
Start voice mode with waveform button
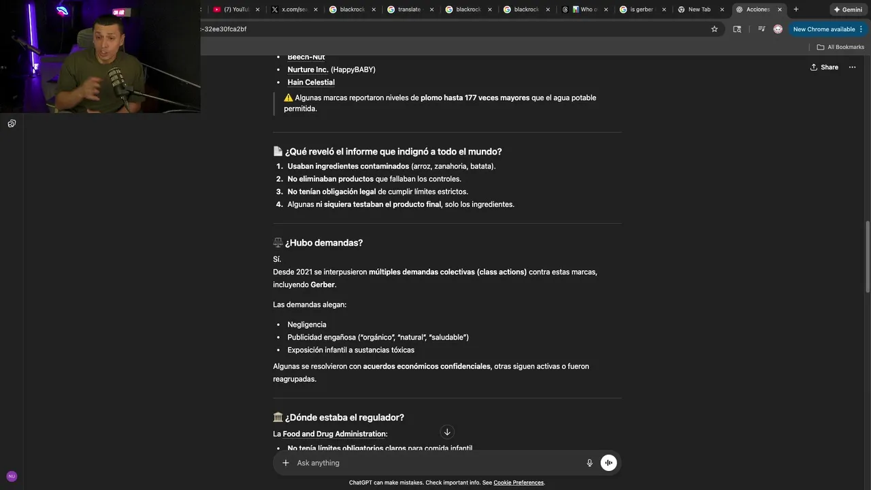coord(608,463)
